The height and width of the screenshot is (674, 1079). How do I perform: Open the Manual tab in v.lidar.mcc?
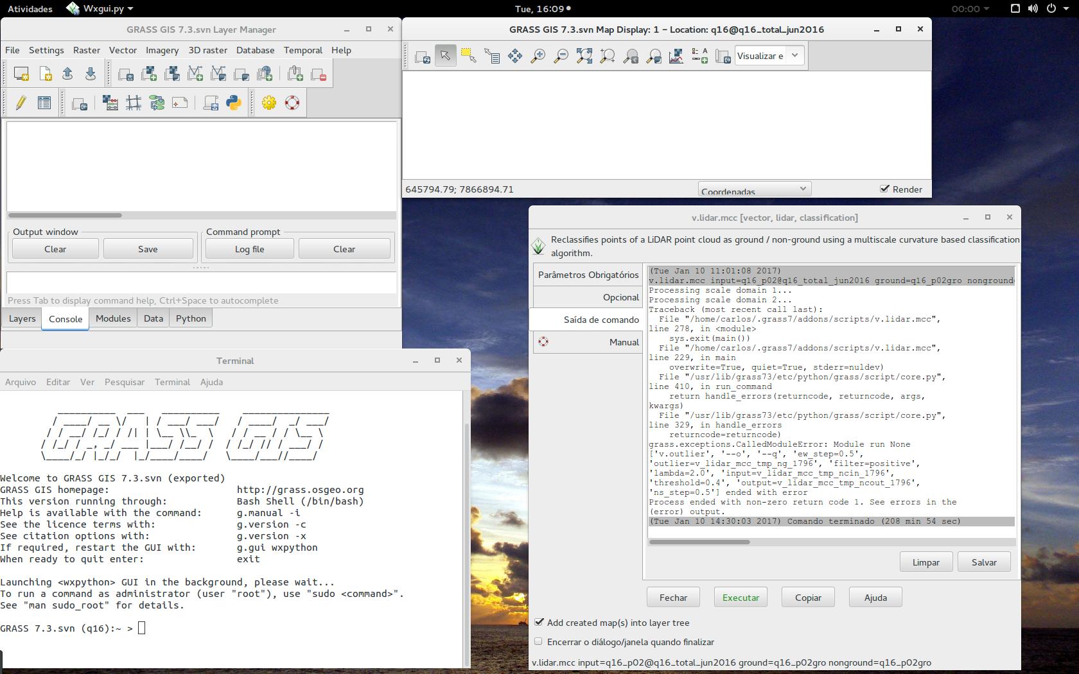click(588, 342)
